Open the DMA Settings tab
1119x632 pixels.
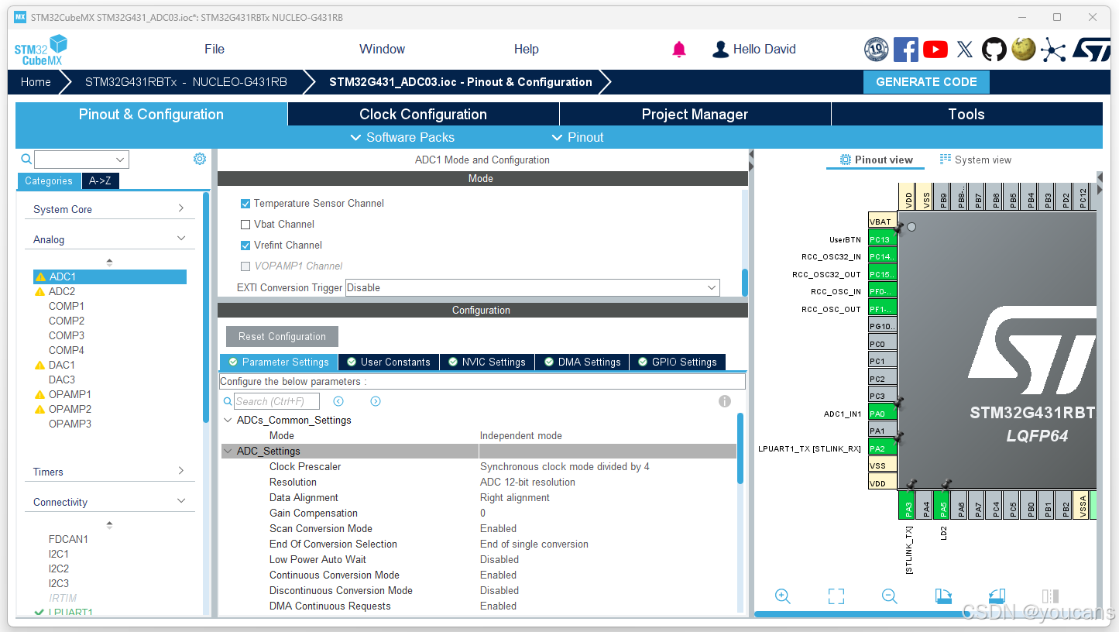[582, 362]
